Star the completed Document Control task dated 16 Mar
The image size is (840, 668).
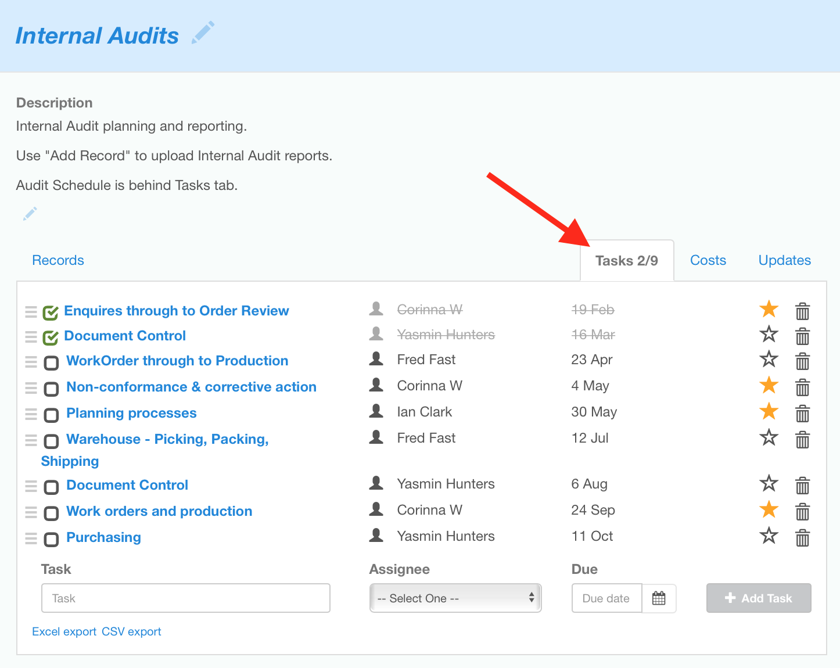click(769, 334)
